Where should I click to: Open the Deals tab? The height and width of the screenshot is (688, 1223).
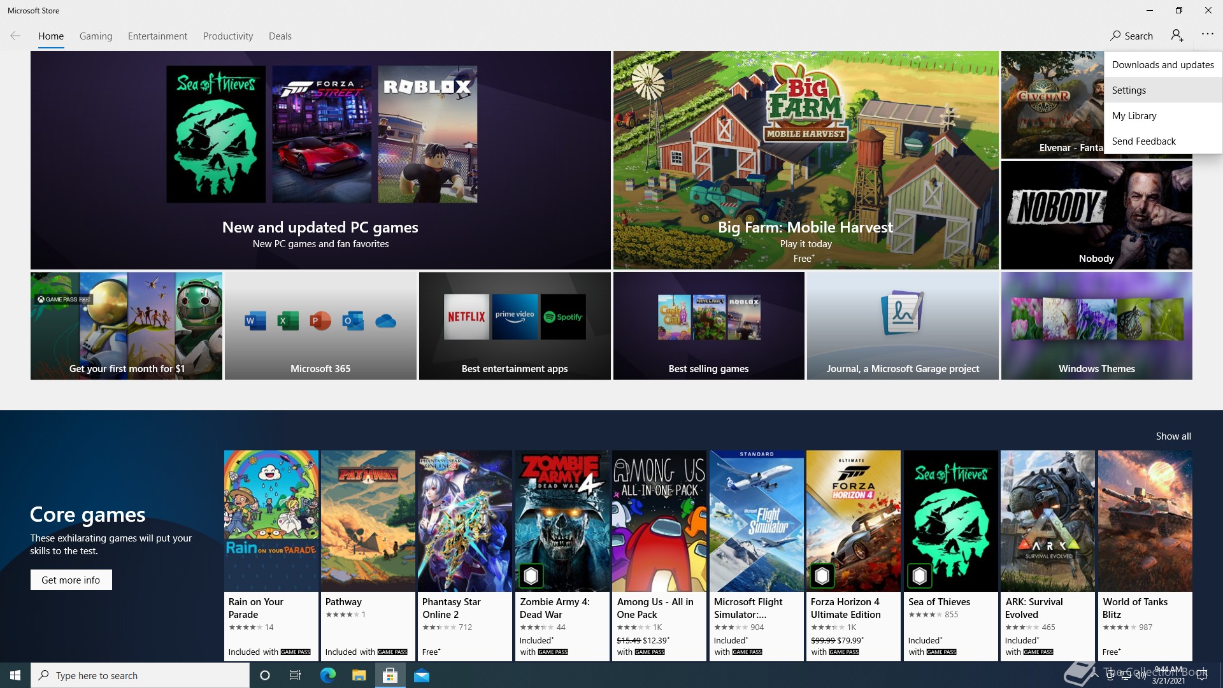[x=280, y=36]
